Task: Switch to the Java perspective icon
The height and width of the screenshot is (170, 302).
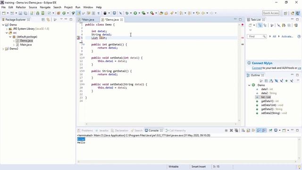Action: point(298,13)
